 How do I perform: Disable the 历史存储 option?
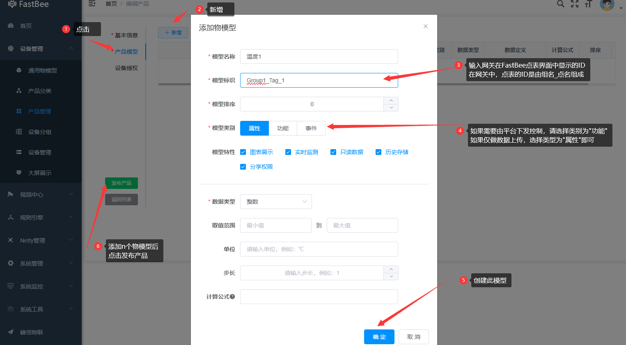click(x=378, y=152)
